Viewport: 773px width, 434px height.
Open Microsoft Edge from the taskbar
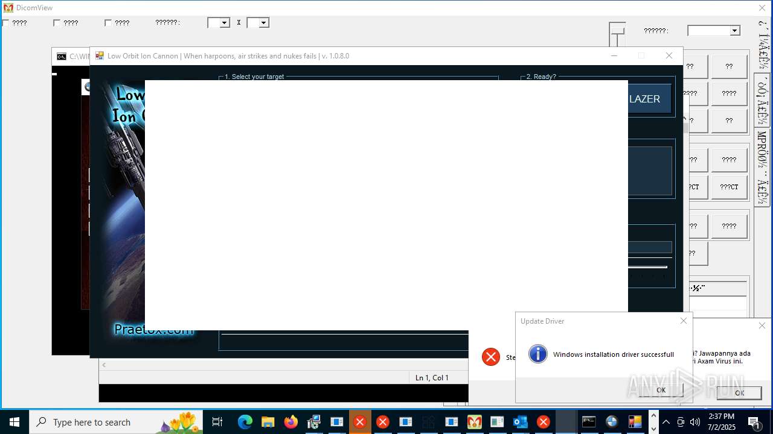point(245,422)
